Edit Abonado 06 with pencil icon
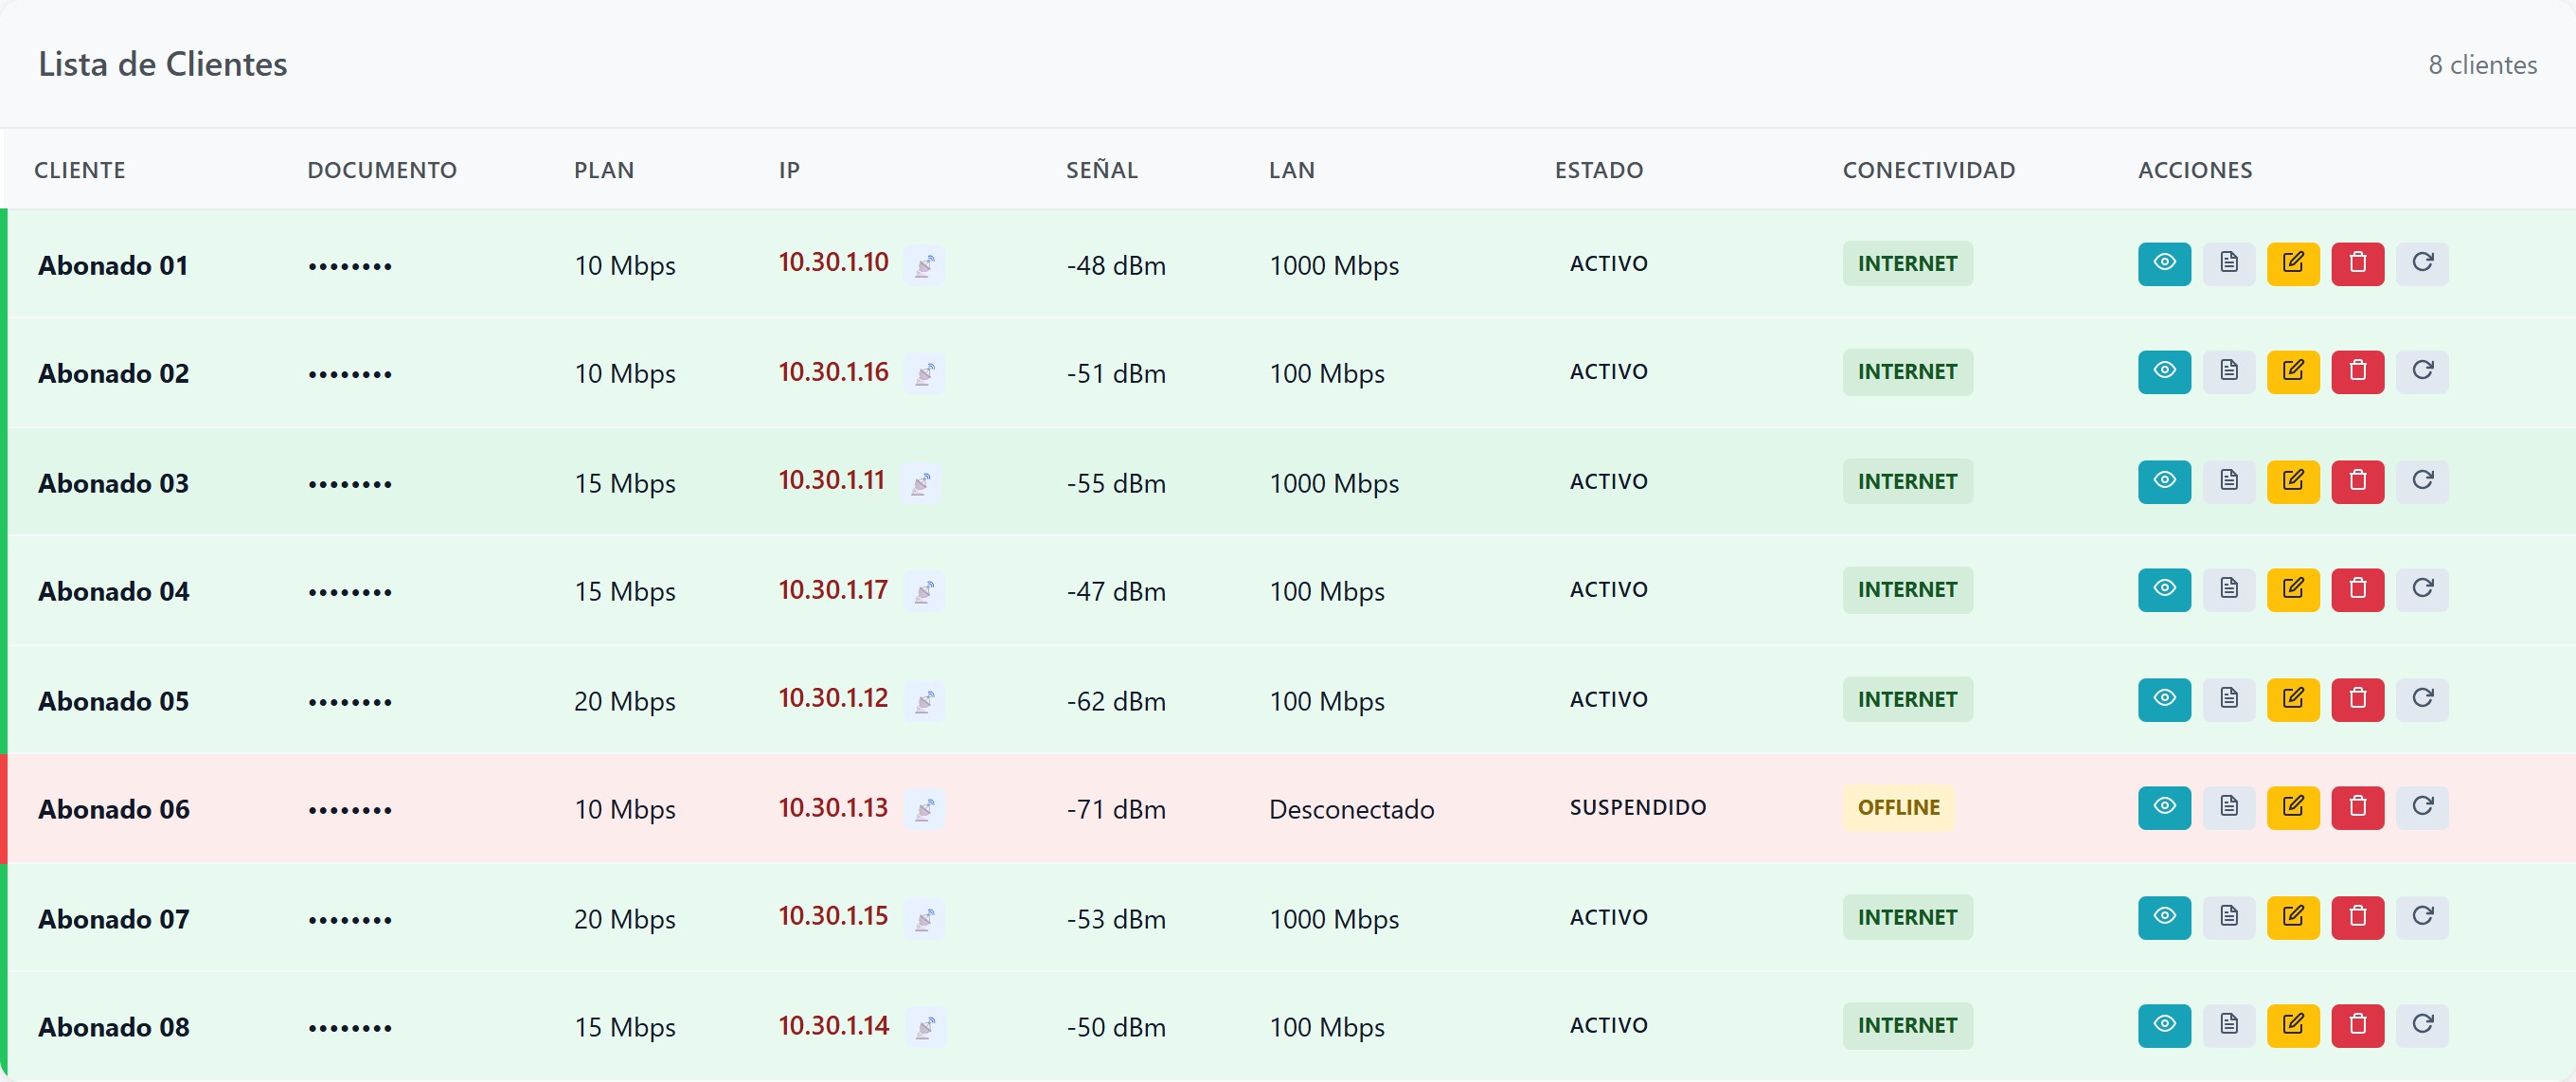The width and height of the screenshot is (2576, 1082). tap(2293, 808)
